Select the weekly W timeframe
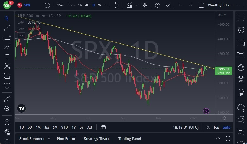 pos(100,5)
